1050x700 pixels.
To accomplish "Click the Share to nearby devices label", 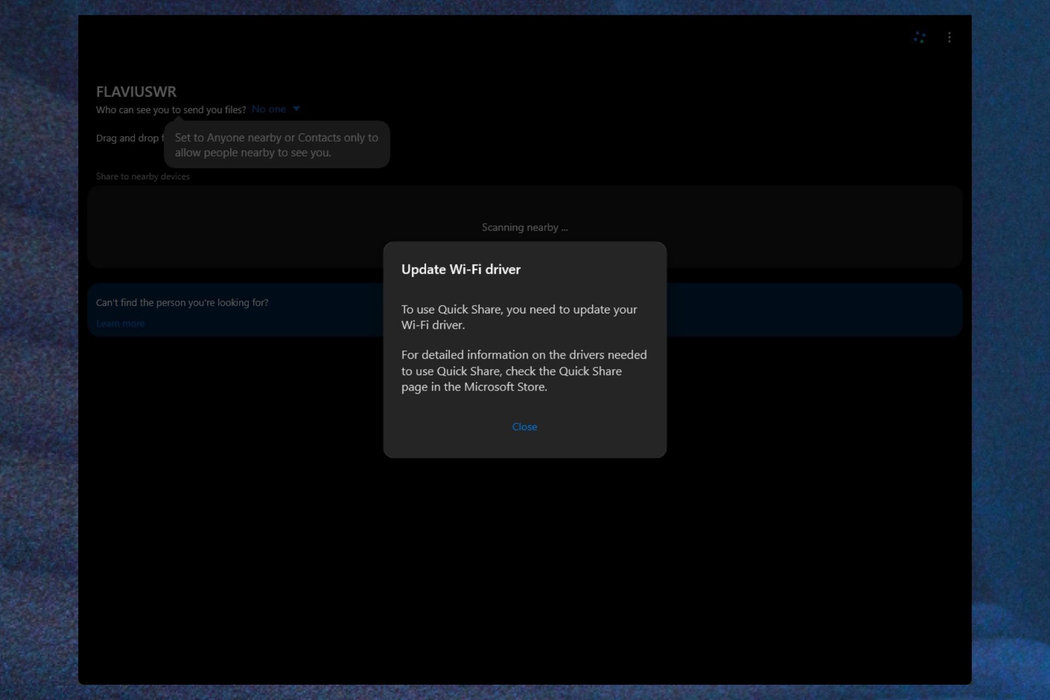I will pyautogui.click(x=143, y=176).
